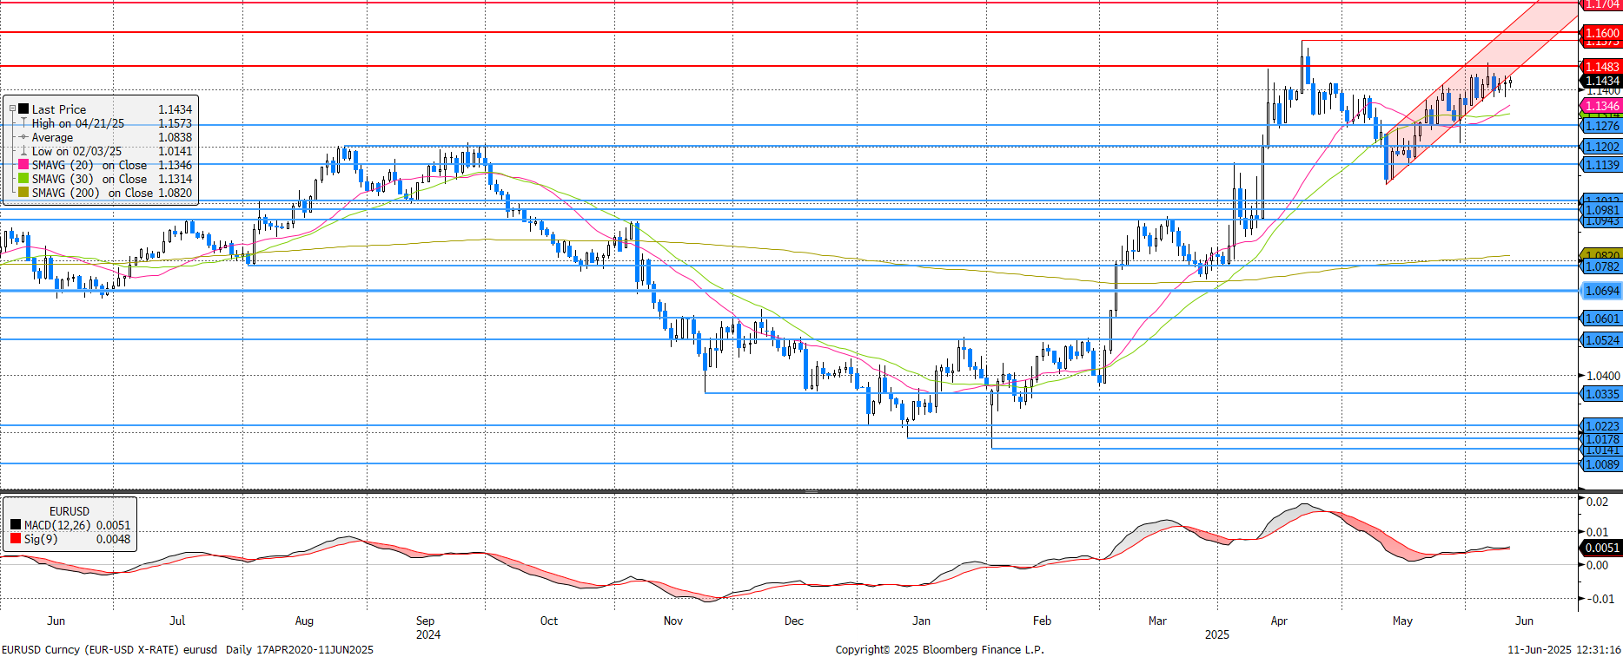1623x657 pixels.
Task: Click the blue 1.1276 price level tag
Action: (x=1600, y=126)
